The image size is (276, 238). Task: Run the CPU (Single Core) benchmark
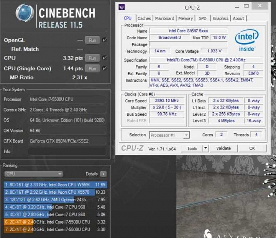92,69
